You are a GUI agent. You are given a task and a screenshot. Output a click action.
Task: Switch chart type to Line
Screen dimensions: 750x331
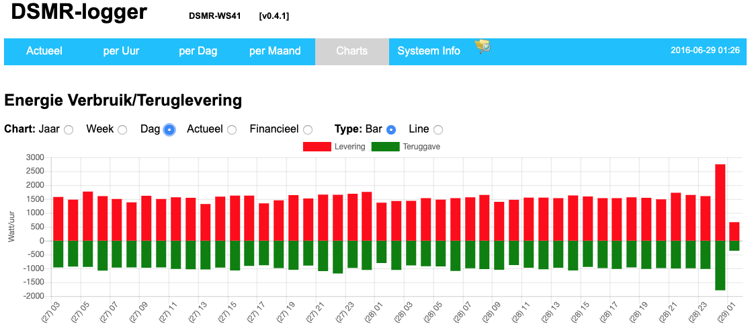tap(438, 130)
